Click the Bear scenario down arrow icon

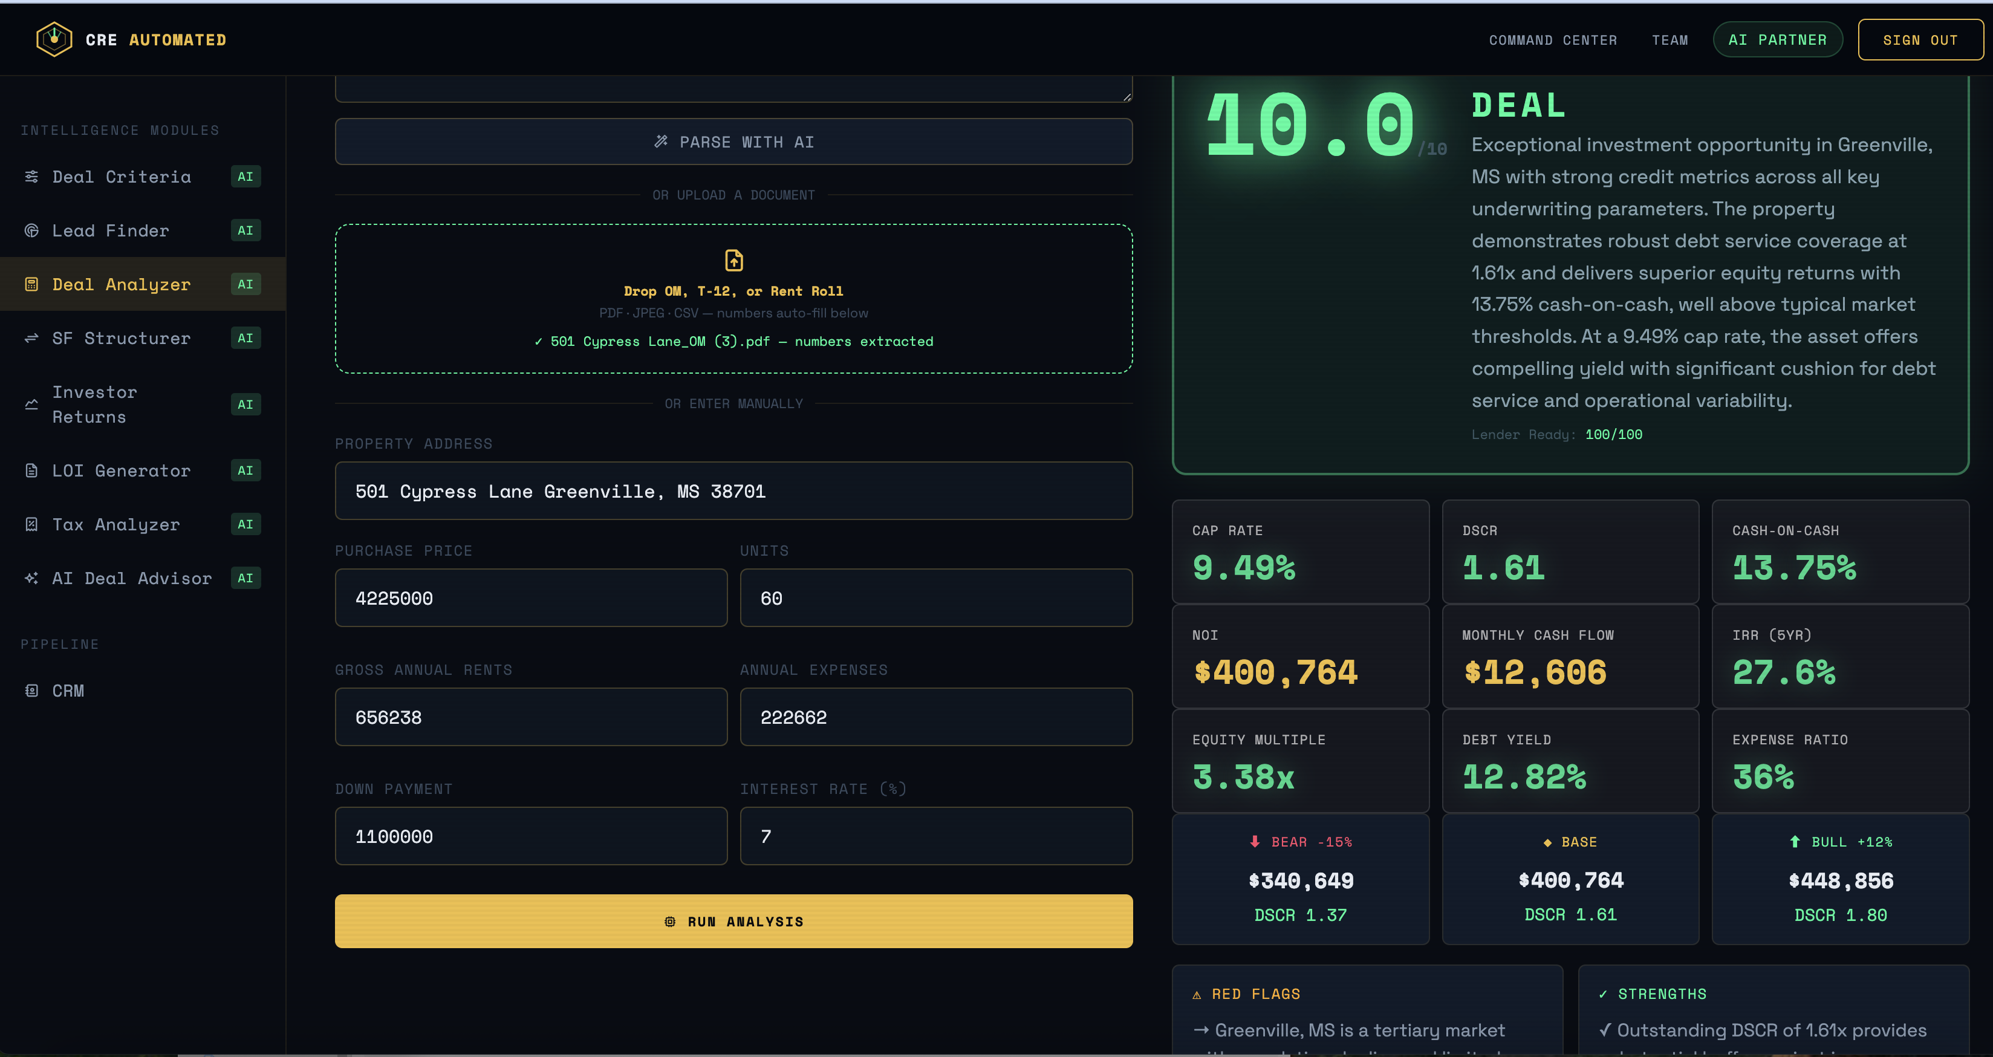click(x=1255, y=841)
